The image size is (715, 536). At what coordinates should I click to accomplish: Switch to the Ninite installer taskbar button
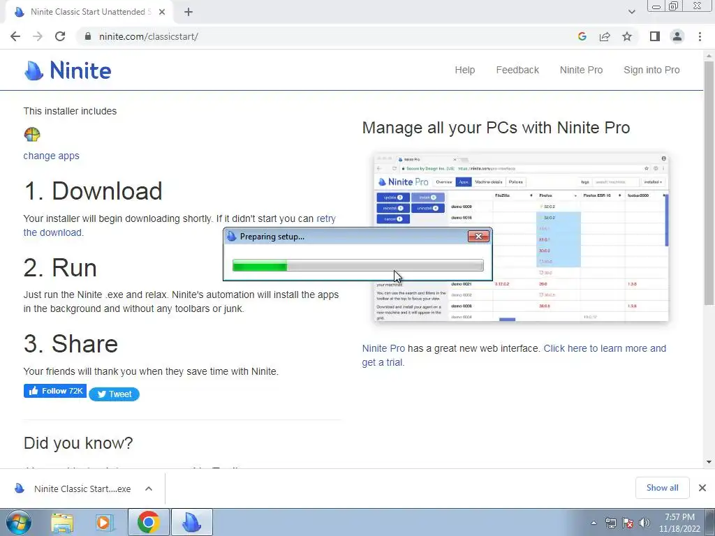191,522
